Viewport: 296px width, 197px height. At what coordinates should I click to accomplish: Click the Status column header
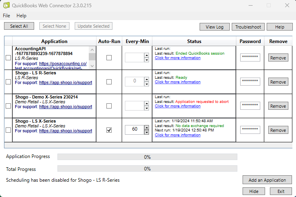(194, 41)
